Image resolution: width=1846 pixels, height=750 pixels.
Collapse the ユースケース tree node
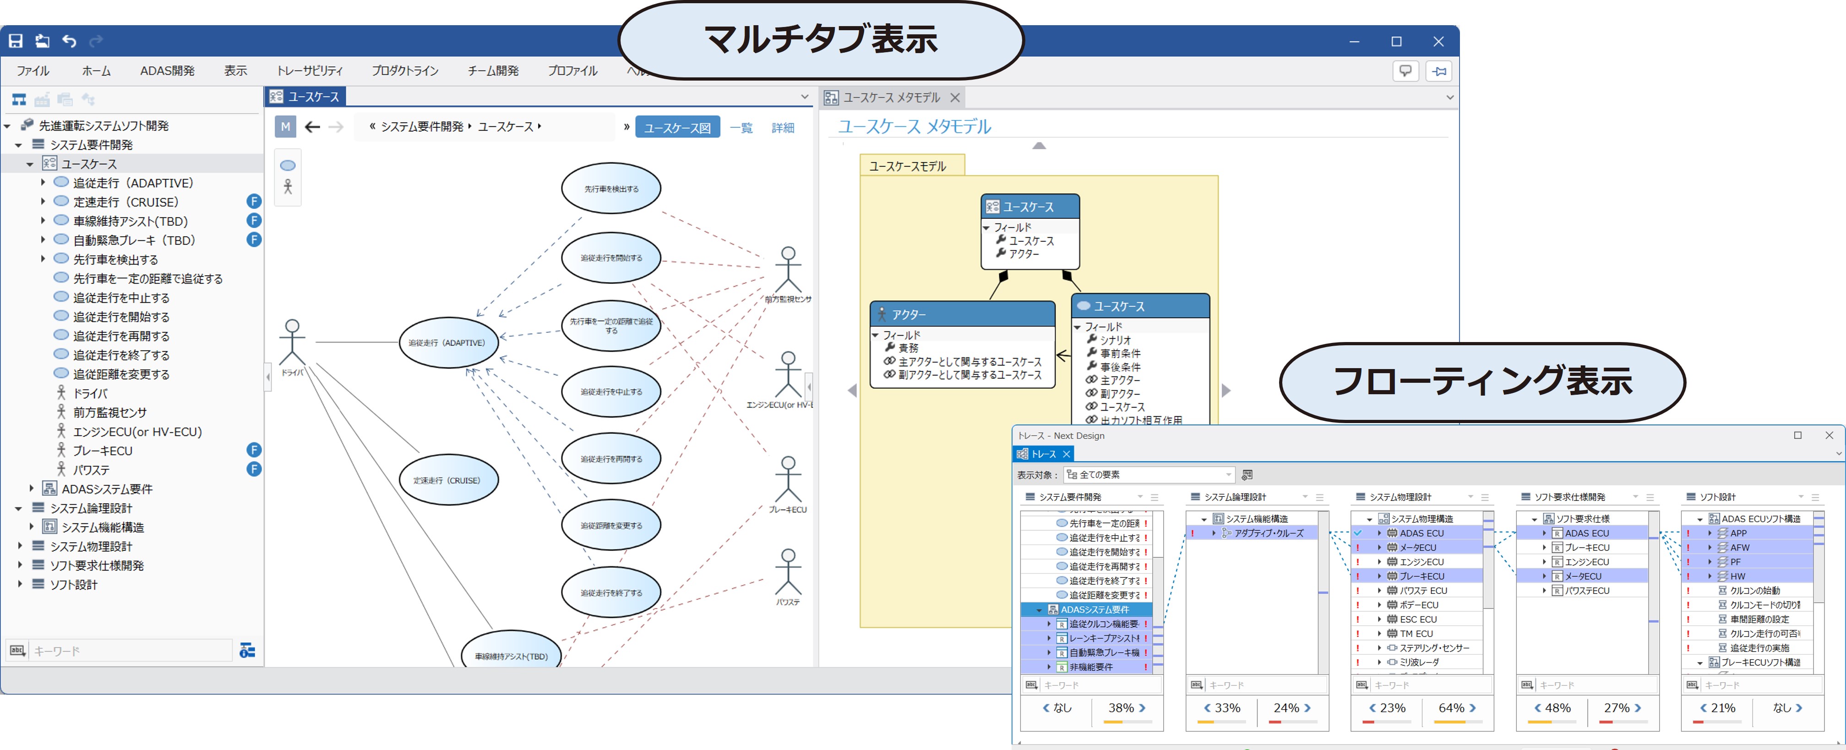pos(30,164)
